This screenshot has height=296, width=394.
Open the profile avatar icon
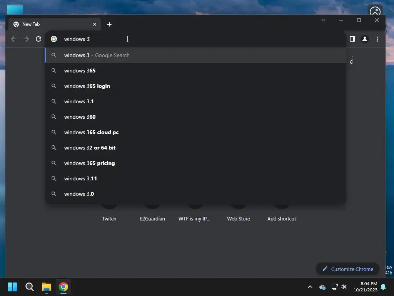(365, 39)
